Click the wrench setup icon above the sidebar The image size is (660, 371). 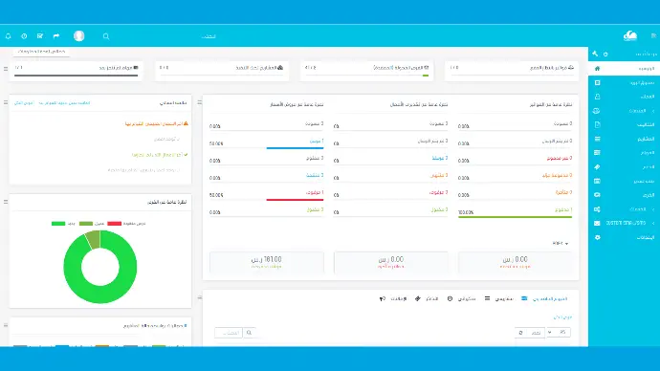(595, 54)
